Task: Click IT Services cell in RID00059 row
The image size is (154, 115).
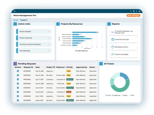Action: point(60,96)
